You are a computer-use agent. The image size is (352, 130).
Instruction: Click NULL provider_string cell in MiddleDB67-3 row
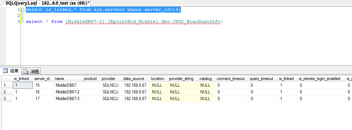182,99
